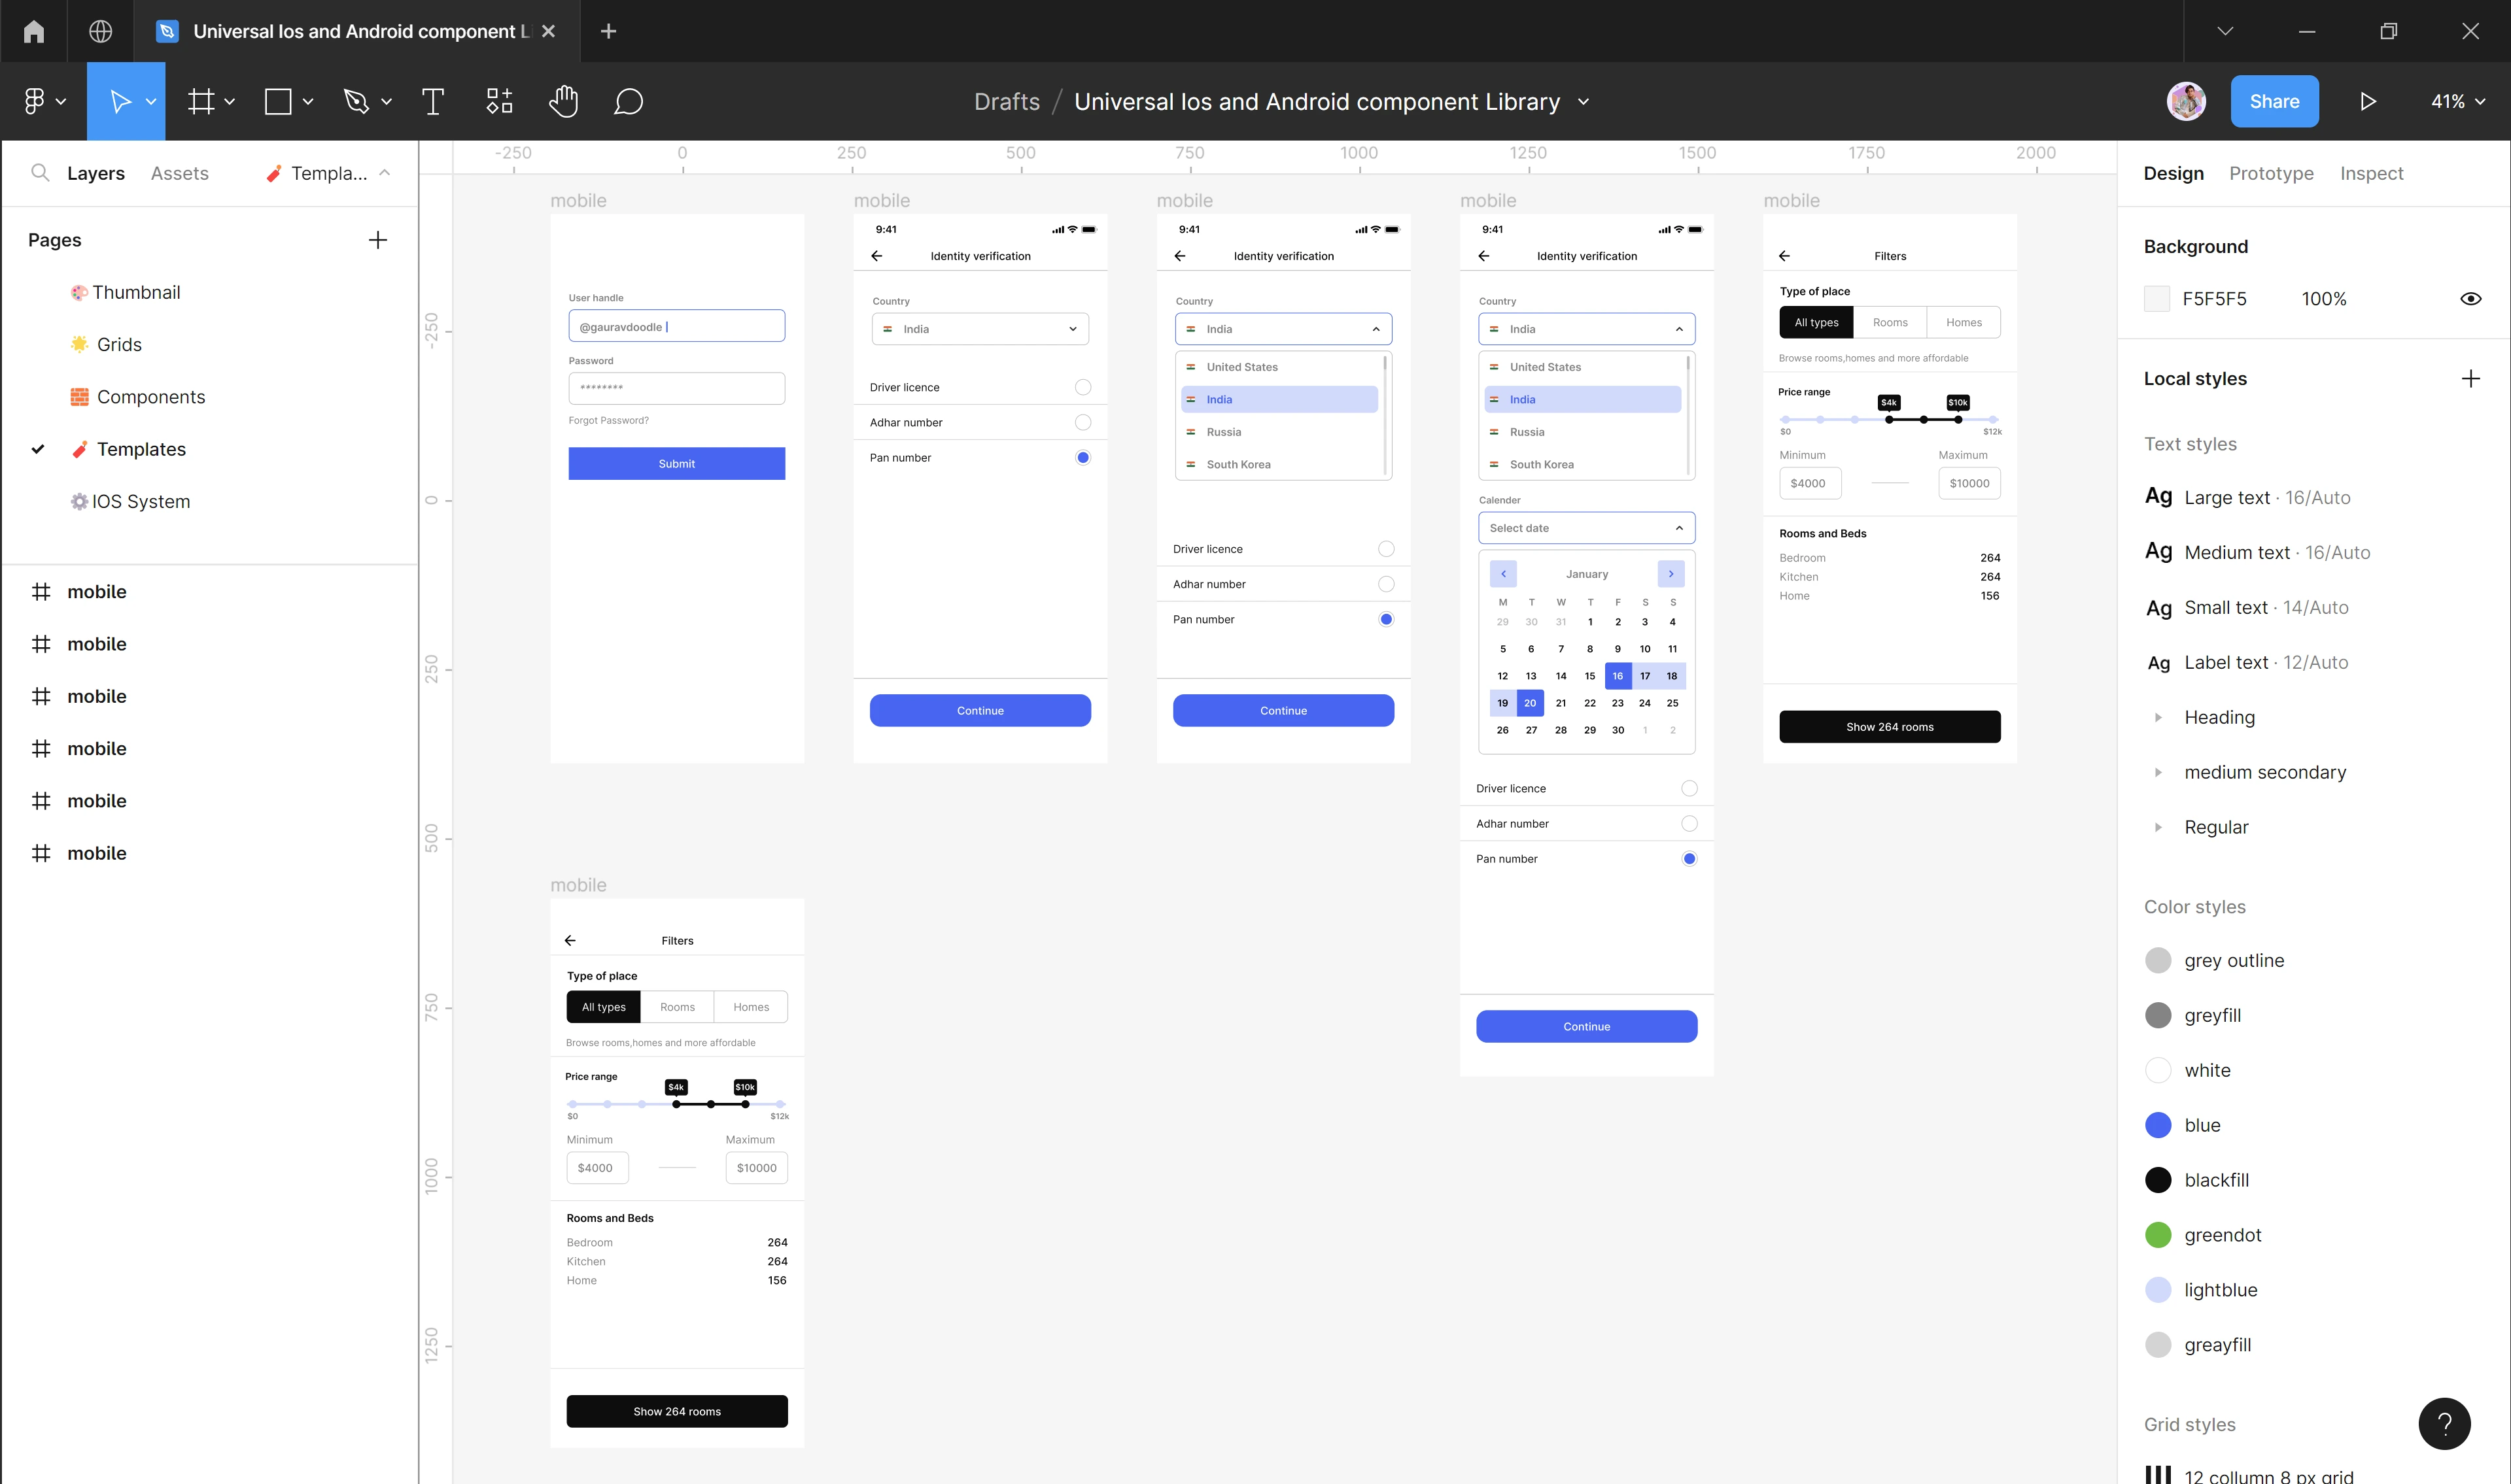Screen dimensions: 2511x1484
Task: Open the zoom level 41% dropdown
Action: (2458, 101)
